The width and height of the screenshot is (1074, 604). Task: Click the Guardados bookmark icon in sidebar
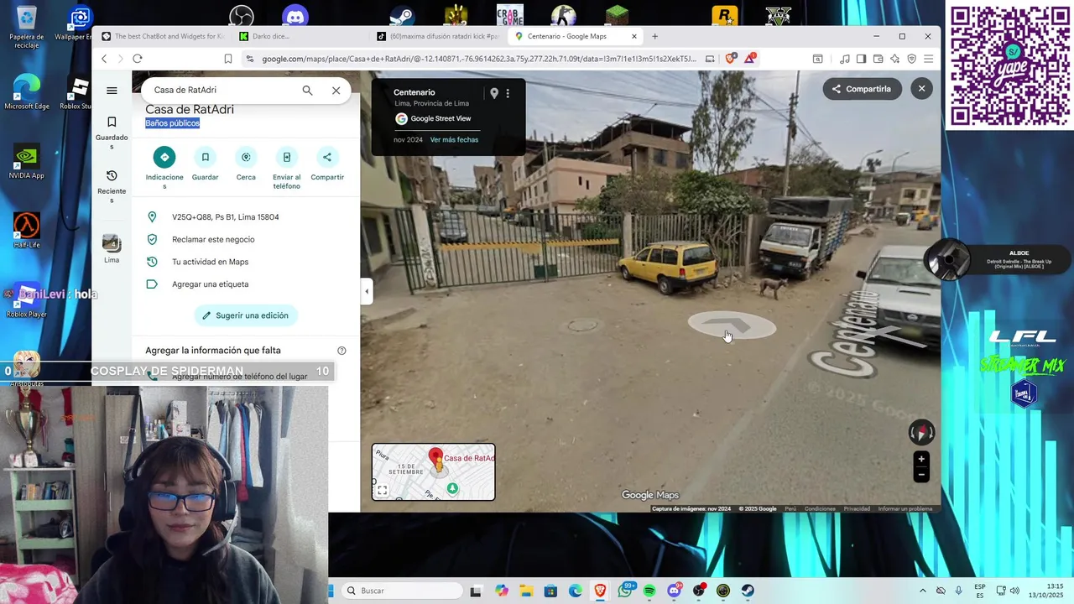pos(112,122)
